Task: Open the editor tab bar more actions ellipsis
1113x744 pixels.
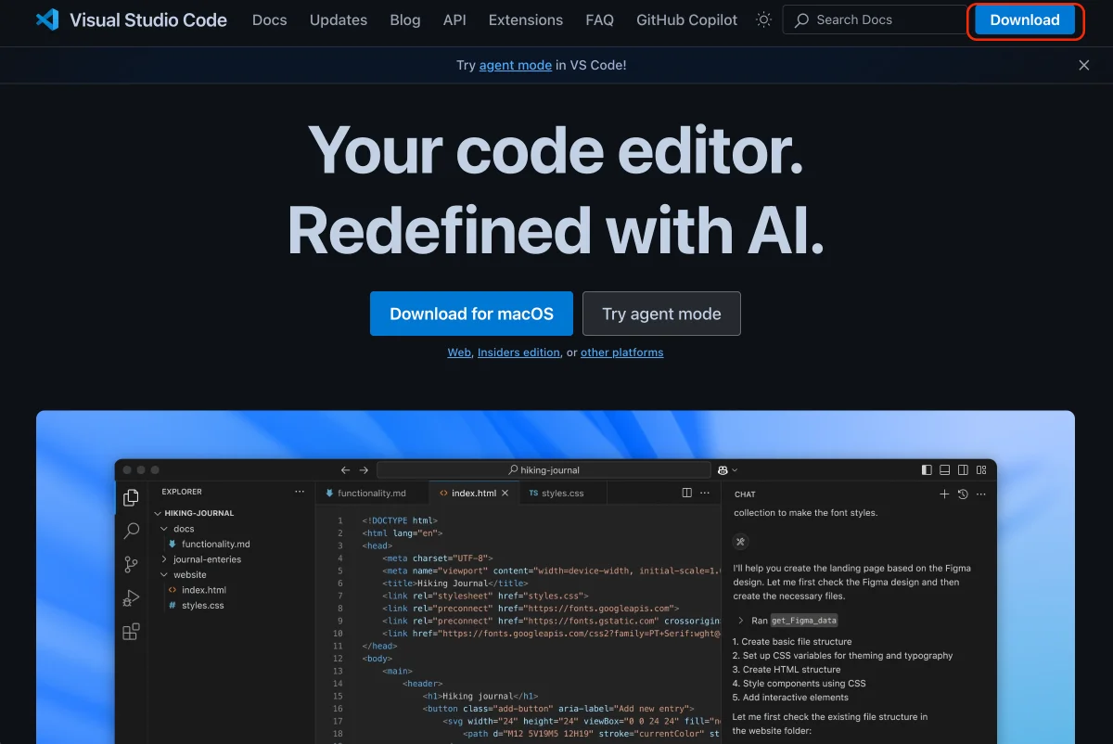Action: point(705,493)
